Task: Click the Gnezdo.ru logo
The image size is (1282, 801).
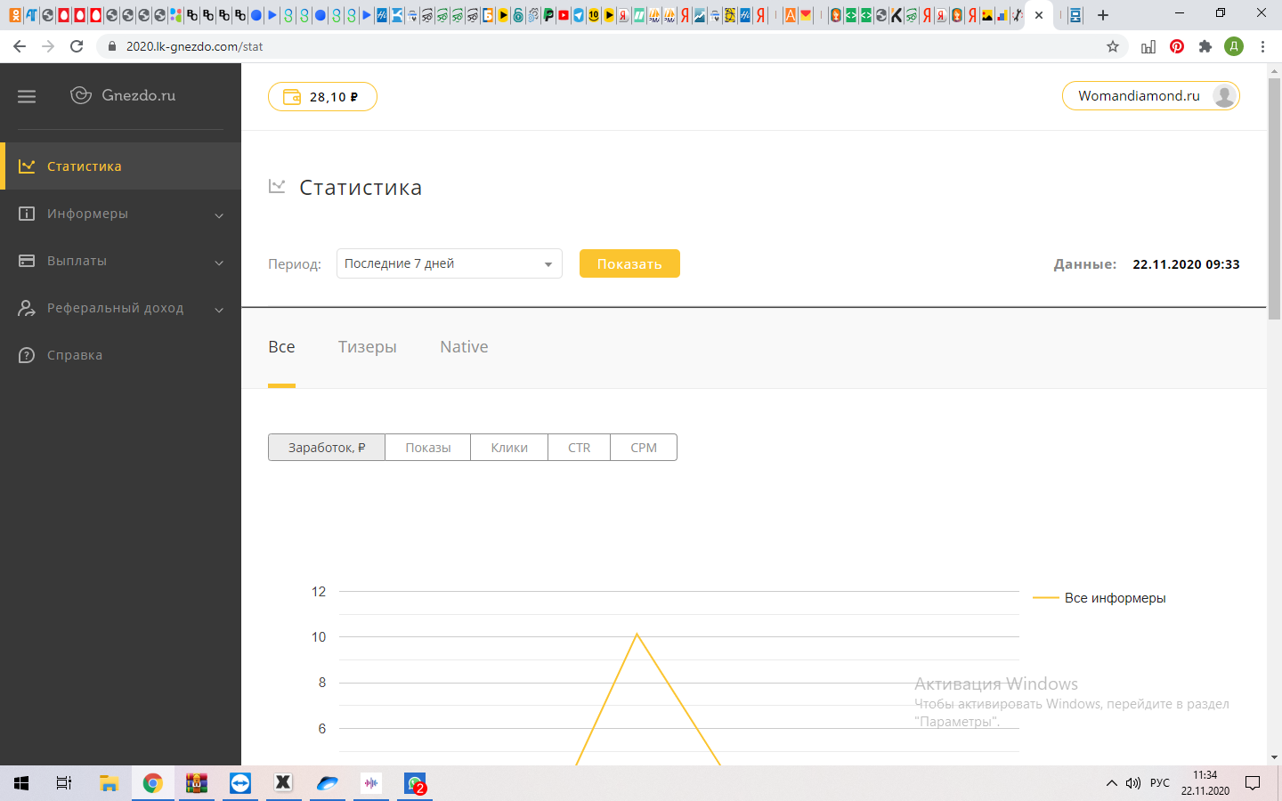Action: pyautogui.click(x=123, y=95)
